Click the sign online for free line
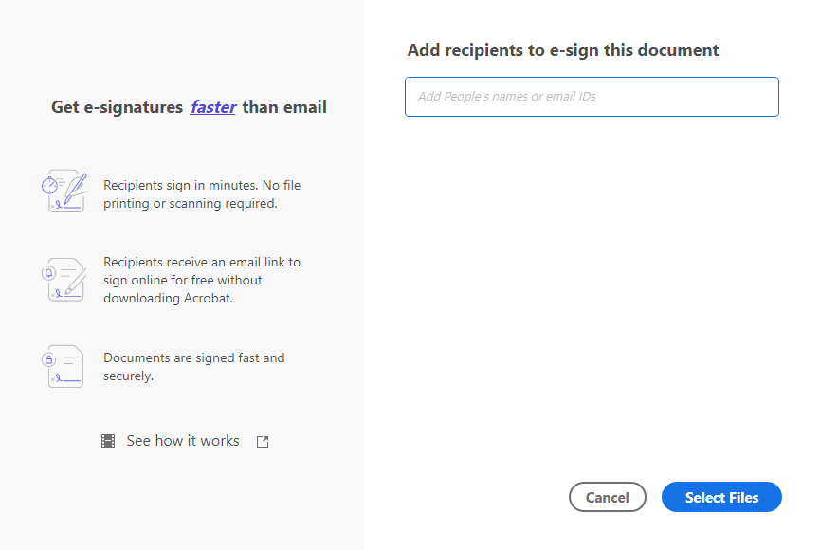 click(x=183, y=281)
